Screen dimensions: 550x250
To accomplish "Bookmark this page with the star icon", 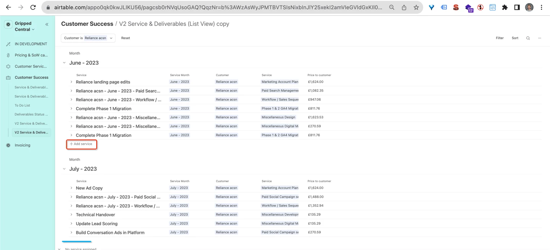I will tap(416, 7).
